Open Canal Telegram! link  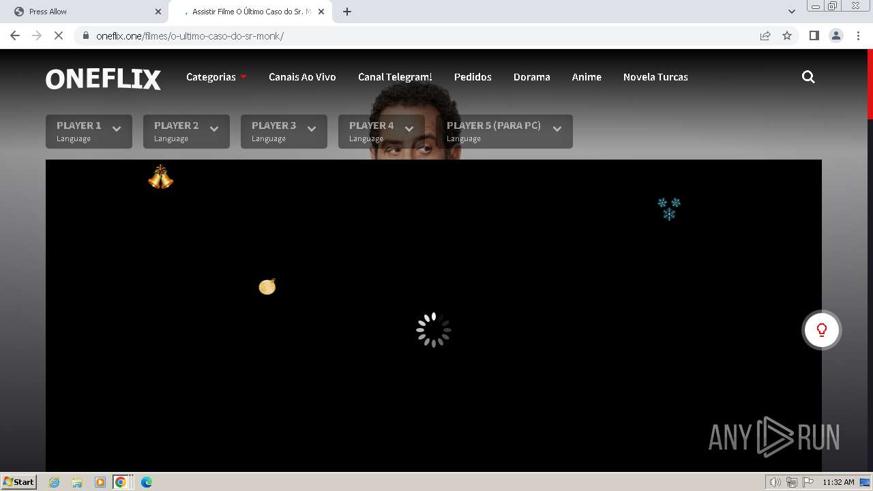(395, 77)
